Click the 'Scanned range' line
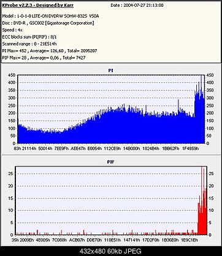 pyautogui.click(x=29, y=44)
